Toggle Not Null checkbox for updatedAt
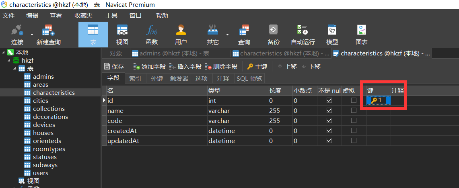Screen dimensions: 459x188 (329, 140)
